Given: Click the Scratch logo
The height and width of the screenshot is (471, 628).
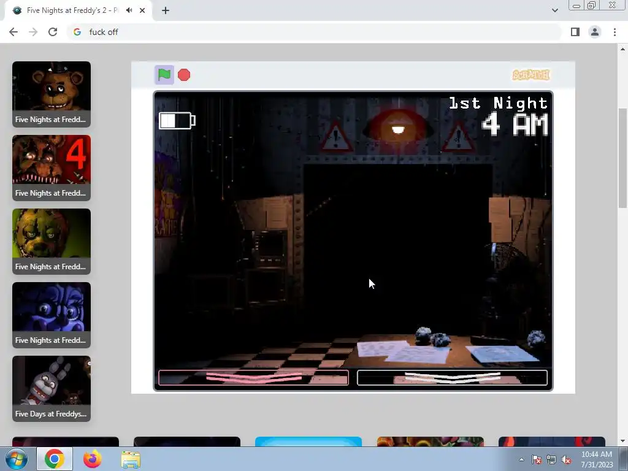Looking at the screenshot, I should click(x=531, y=75).
